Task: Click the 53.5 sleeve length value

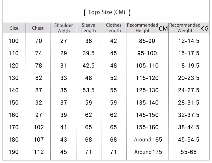Action: click(88, 90)
